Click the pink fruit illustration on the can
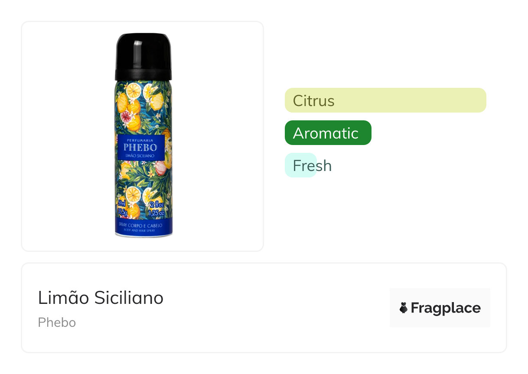Viewport: 528px width, 374px height. 126,116
